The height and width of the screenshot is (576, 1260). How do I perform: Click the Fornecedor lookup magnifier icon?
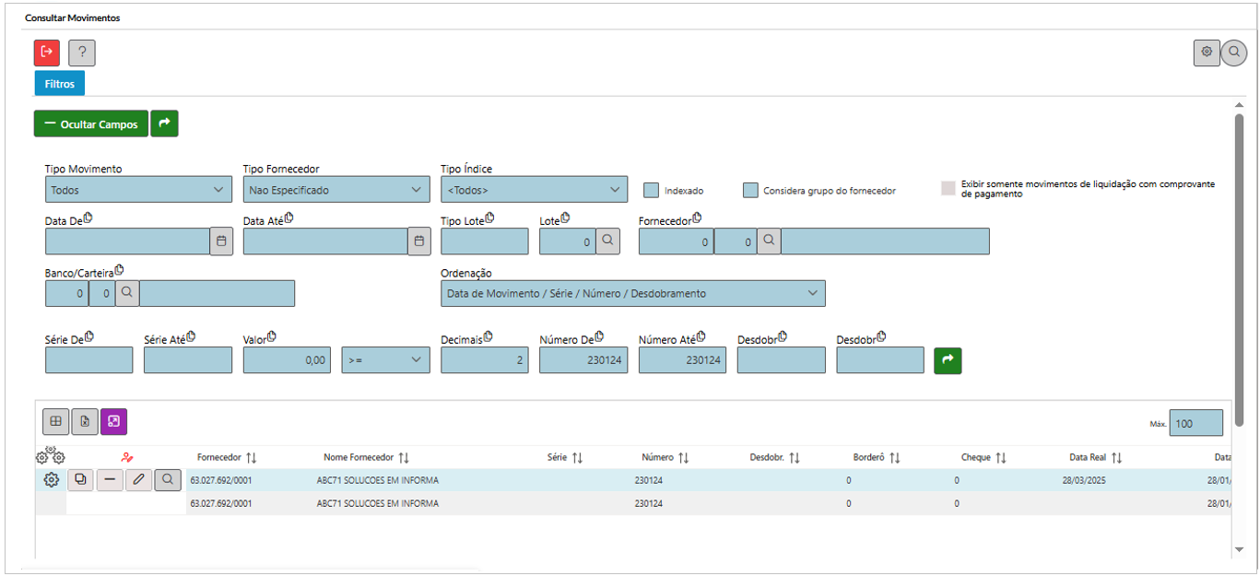[x=769, y=241]
